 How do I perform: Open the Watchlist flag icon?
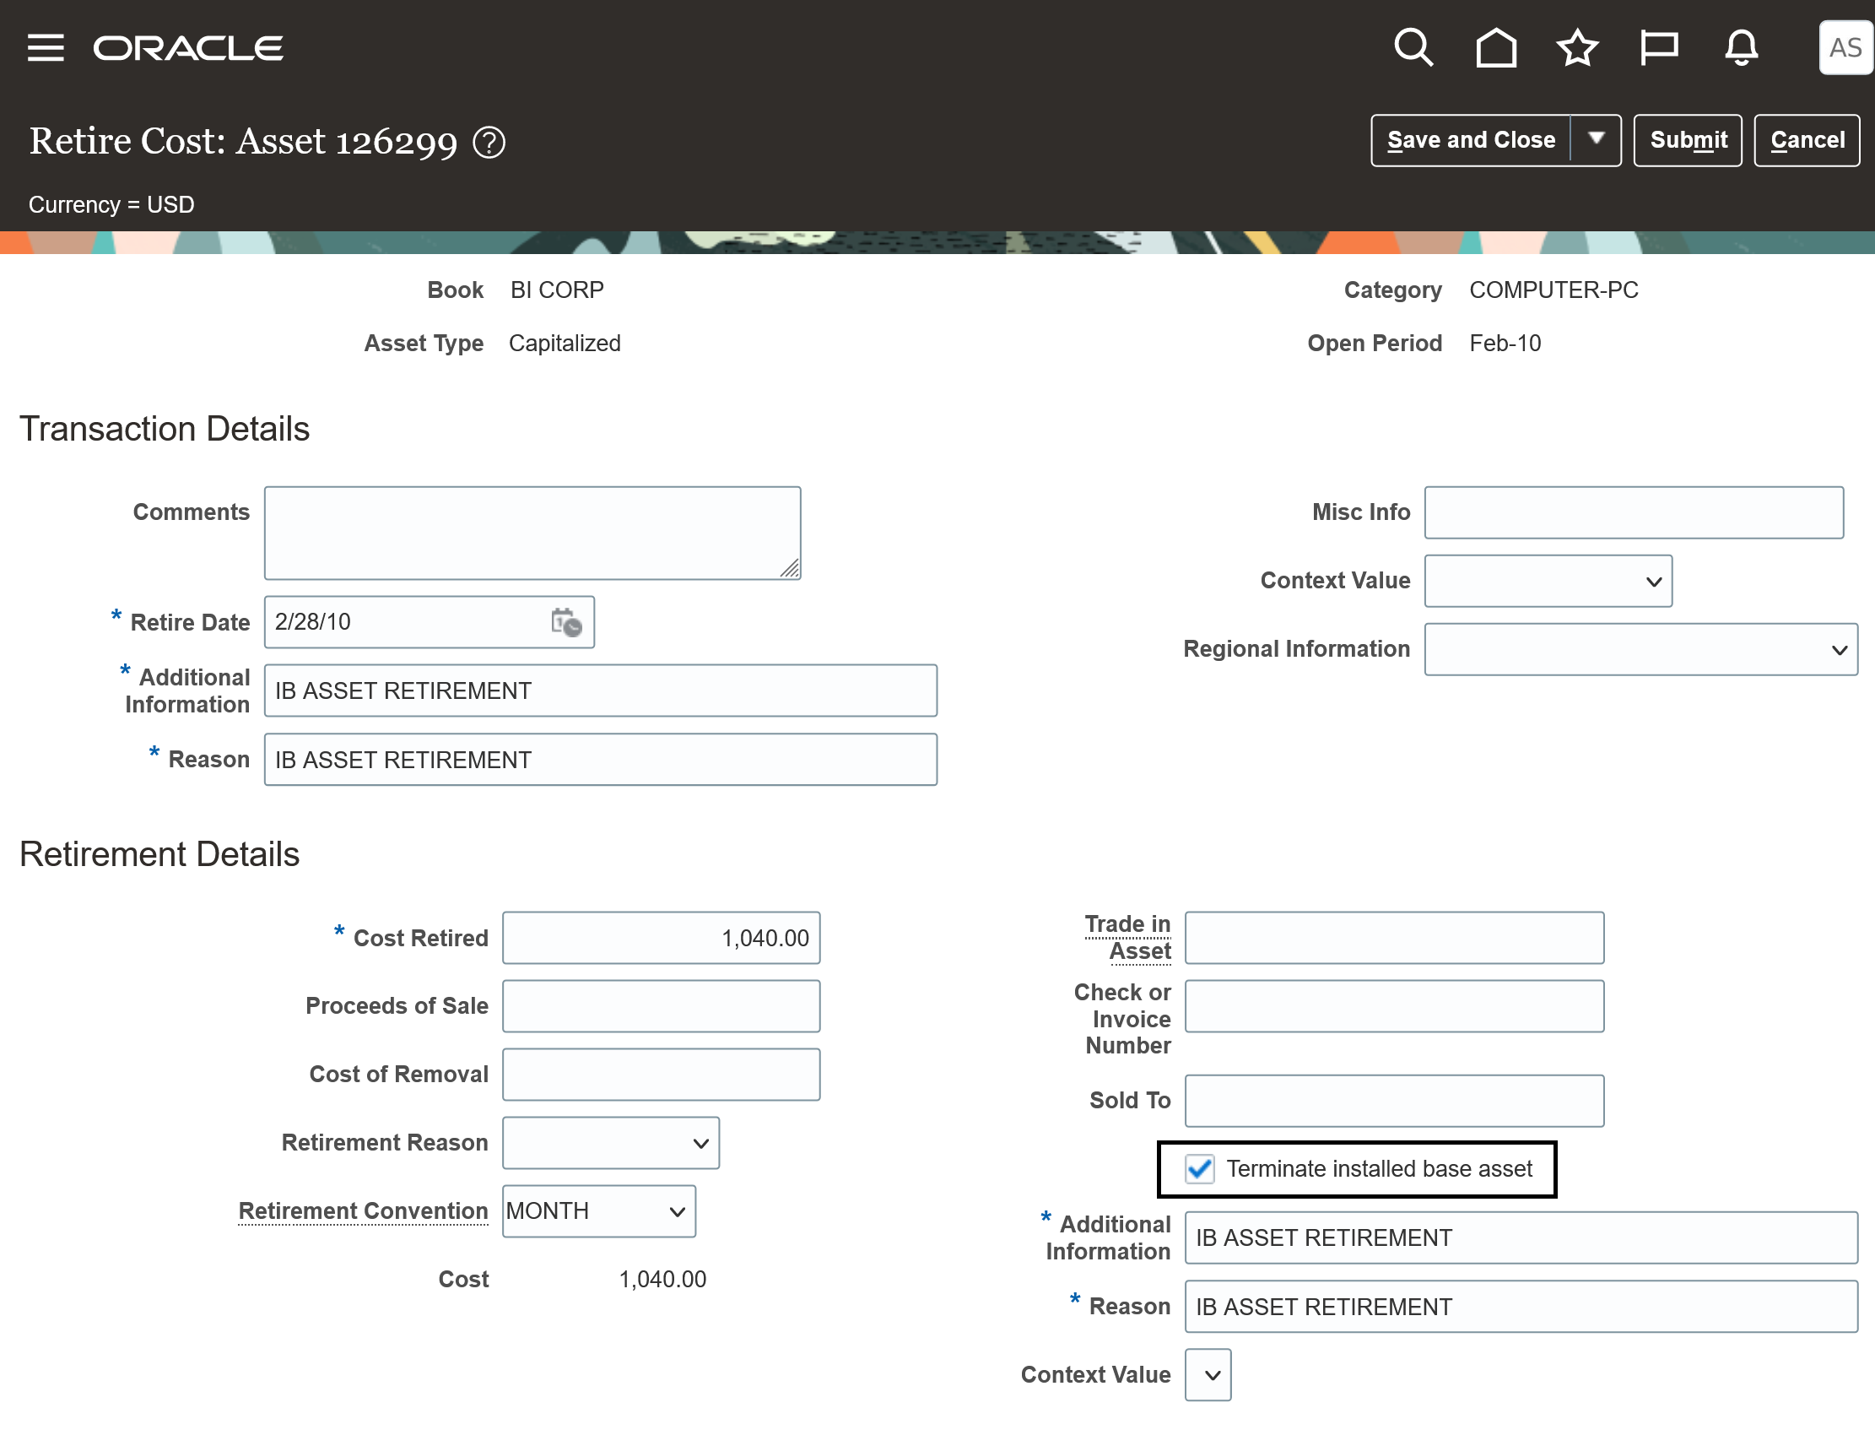(1659, 47)
